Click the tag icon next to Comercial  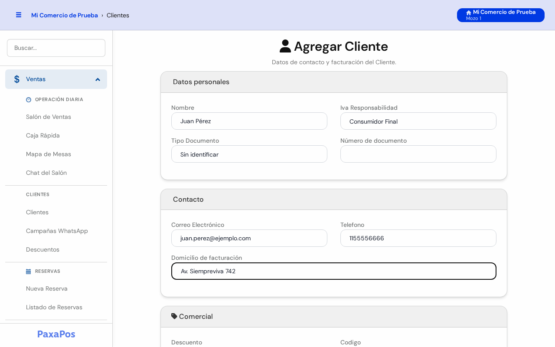pos(174,316)
